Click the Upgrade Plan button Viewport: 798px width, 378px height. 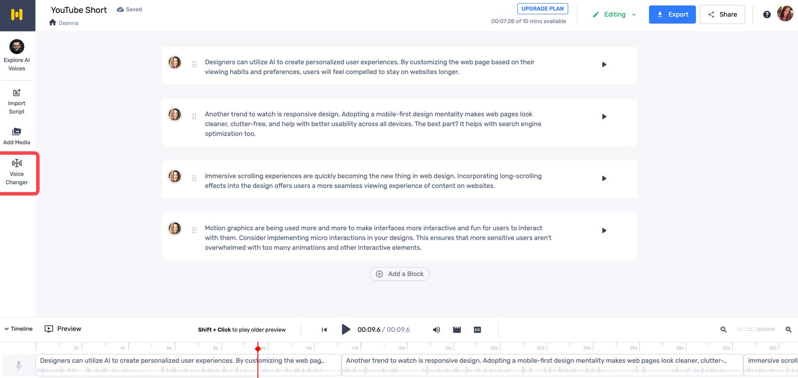pyautogui.click(x=543, y=8)
